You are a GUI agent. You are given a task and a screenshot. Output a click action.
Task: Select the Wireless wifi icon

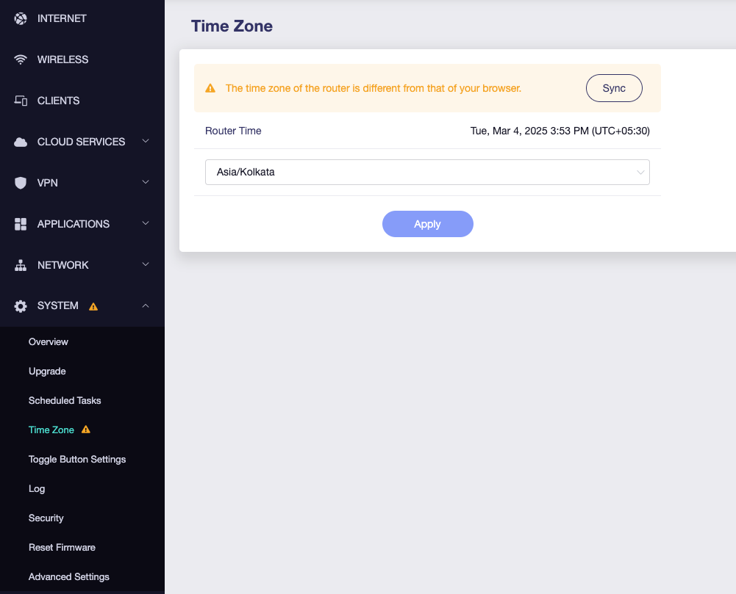click(x=20, y=59)
